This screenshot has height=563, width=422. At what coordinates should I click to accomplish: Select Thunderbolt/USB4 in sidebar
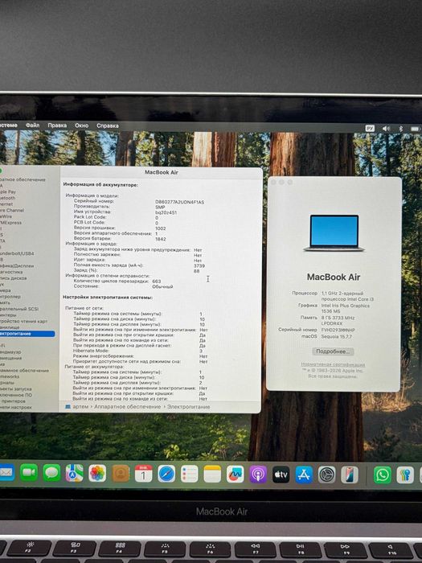click(x=17, y=253)
